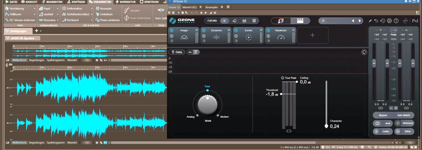Select the drums focus icon next to Full Mix
Screen dimensions: 422x150
click(x=244, y=21)
